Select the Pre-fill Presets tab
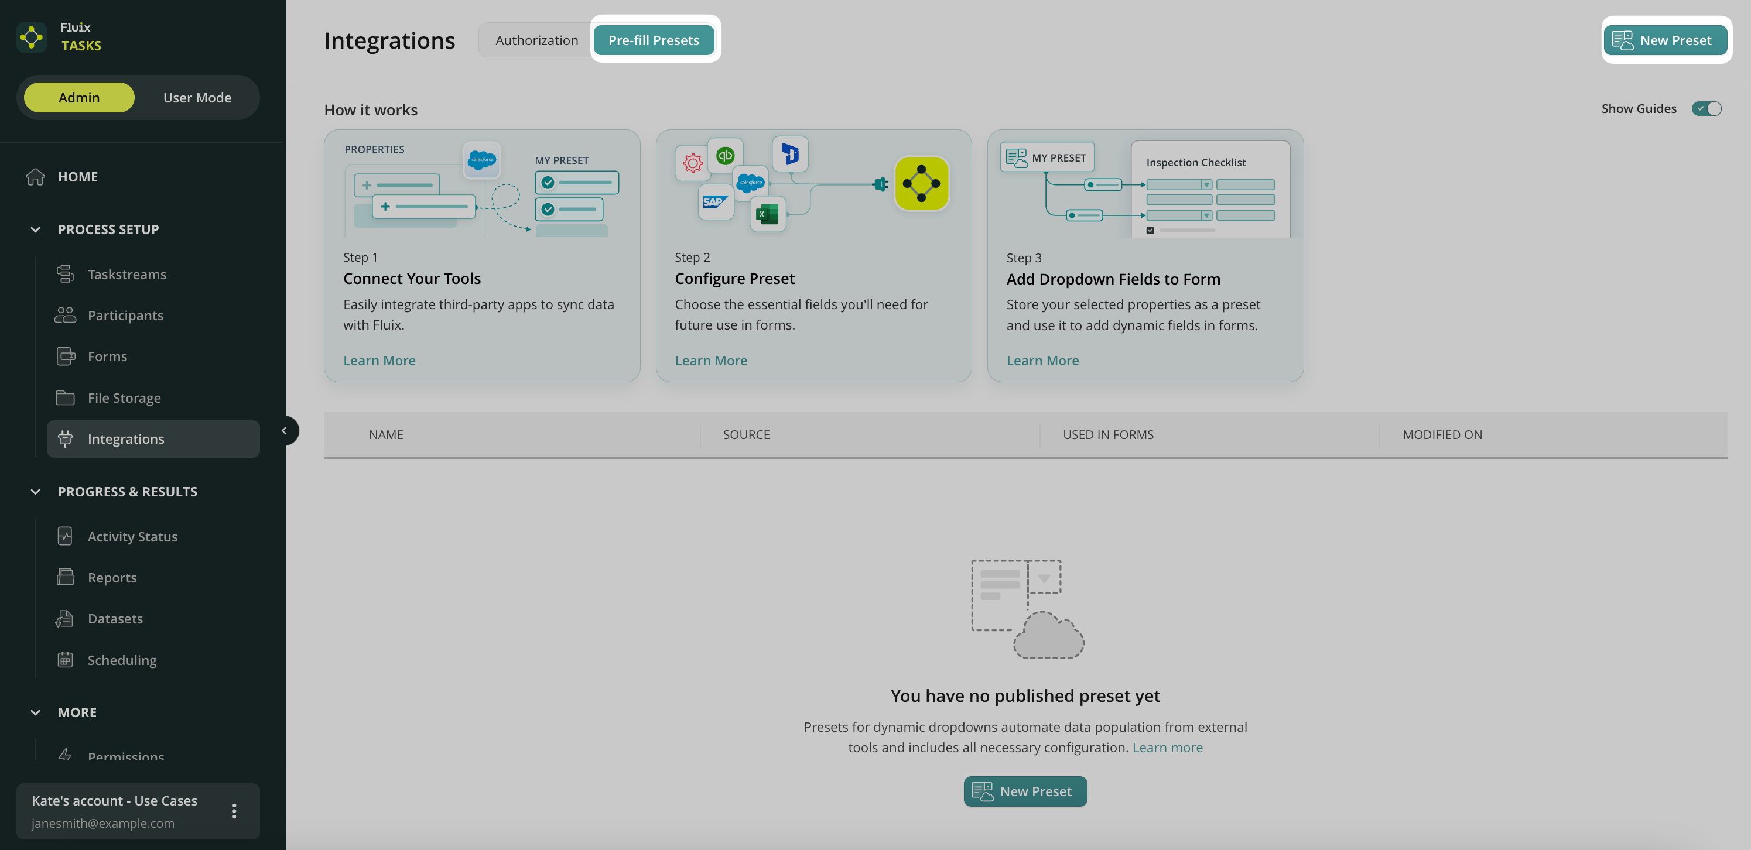This screenshot has height=850, width=1751. click(653, 40)
